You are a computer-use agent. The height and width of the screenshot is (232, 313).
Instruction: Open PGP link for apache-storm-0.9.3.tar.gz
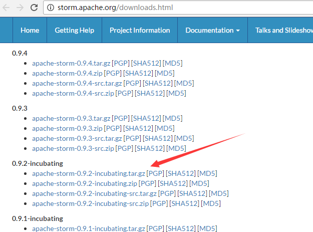click(121, 118)
